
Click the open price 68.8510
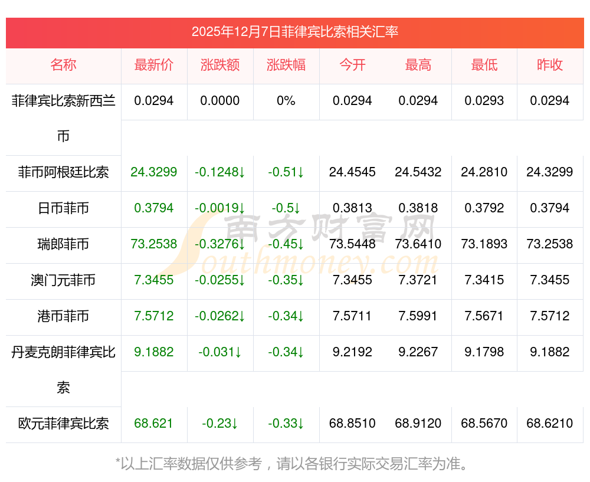click(x=352, y=424)
